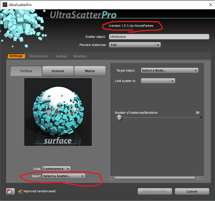Click the Number of Instances/Iterations label
The height and width of the screenshot is (201, 215).
(x=136, y=113)
